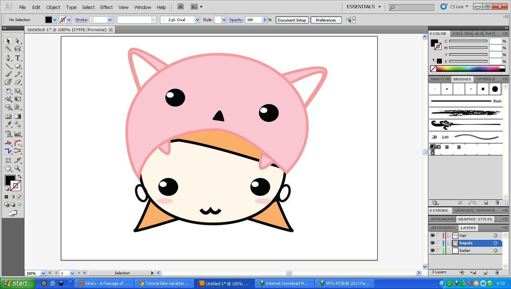
Task: Activate the Pencil tool
Action: [18, 74]
